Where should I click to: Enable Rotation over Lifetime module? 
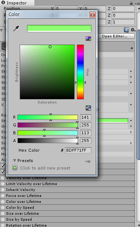(x=3, y=225)
